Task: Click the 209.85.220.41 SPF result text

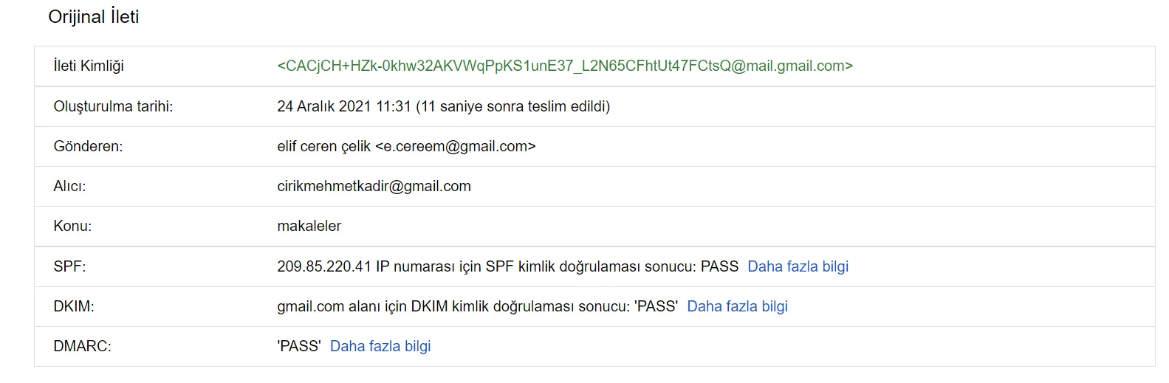Action: (507, 266)
